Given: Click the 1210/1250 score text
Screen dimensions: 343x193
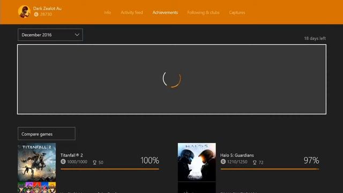Looking at the screenshot, I should click(237, 162).
